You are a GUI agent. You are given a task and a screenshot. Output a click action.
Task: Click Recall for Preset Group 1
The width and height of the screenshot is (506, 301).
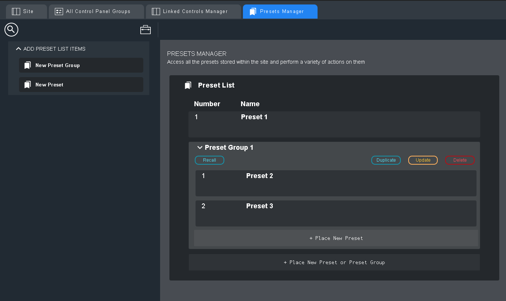click(209, 160)
